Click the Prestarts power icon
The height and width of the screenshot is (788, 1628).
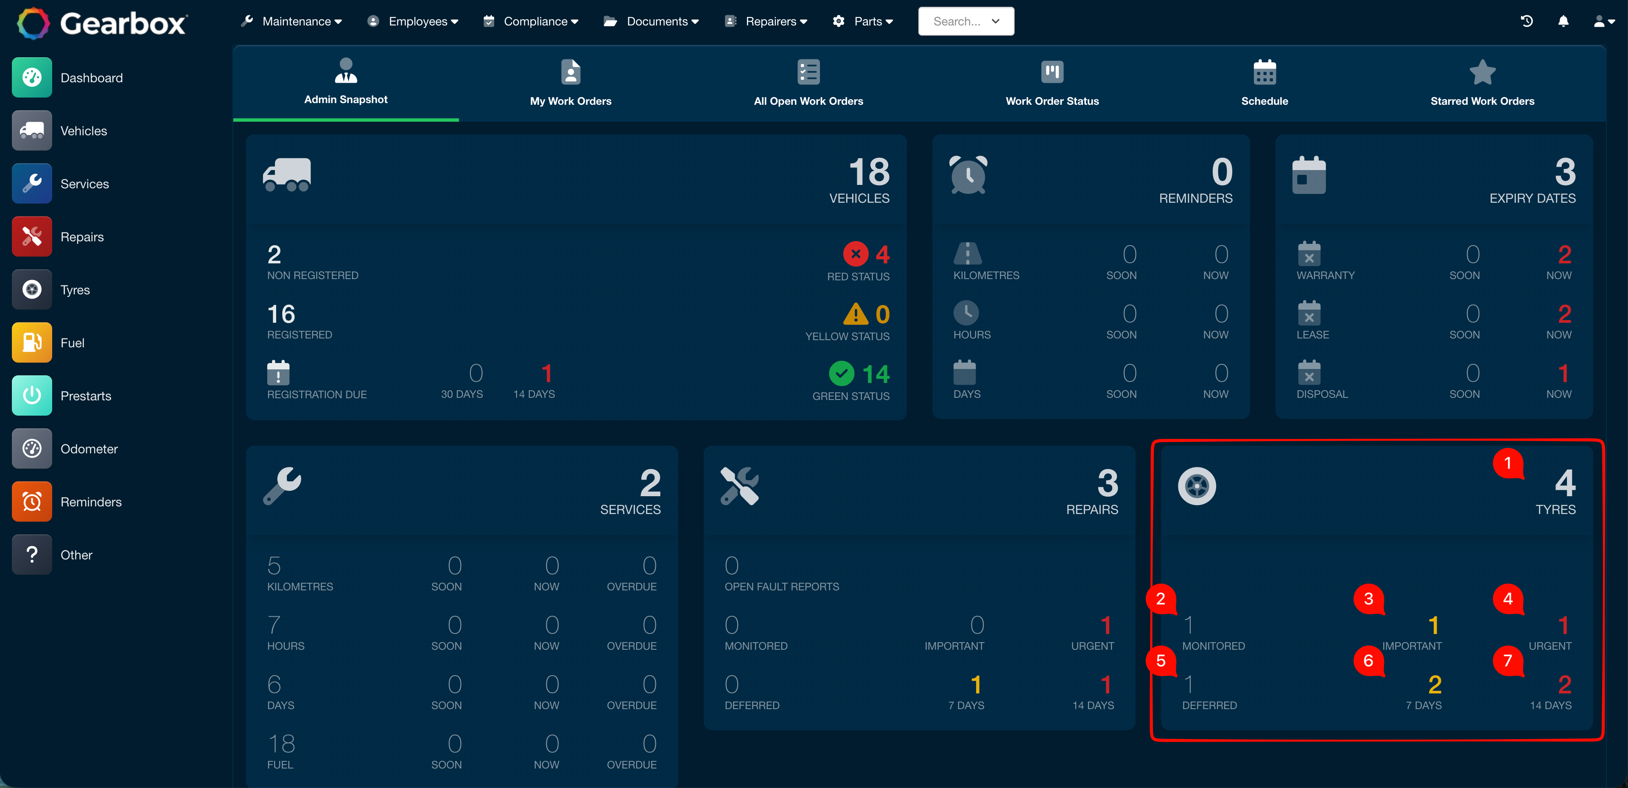(x=31, y=396)
